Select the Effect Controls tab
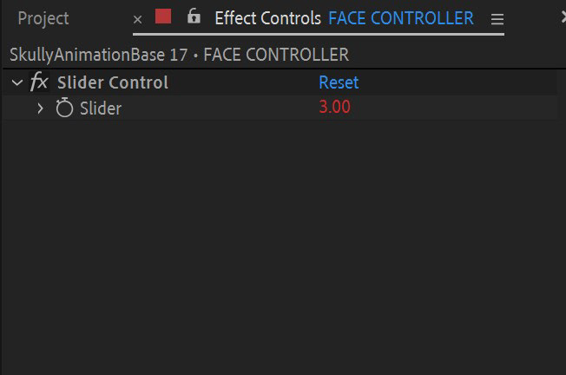The image size is (566, 375). pyautogui.click(x=268, y=18)
